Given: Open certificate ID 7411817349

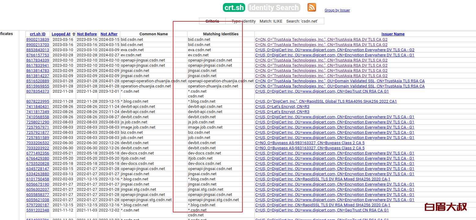Looking at the screenshot, I should [x=38, y=112].
